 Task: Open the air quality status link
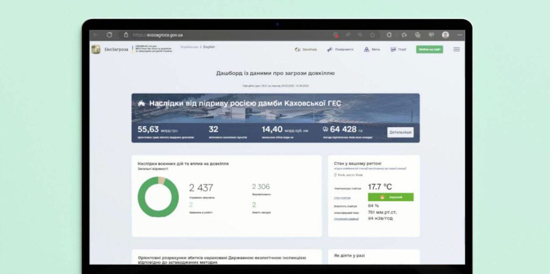tap(342, 198)
